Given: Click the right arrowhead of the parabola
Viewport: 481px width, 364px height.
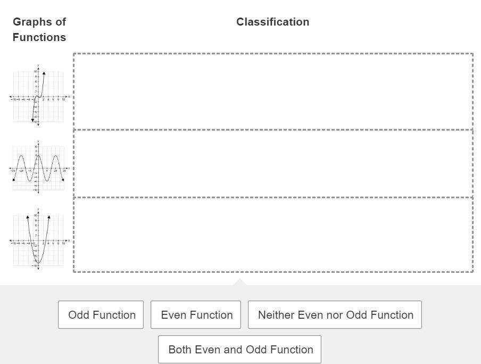Looking at the screenshot, I should 49,217.
